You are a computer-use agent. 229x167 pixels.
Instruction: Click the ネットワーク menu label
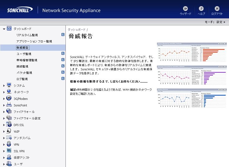click(x=21, y=92)
